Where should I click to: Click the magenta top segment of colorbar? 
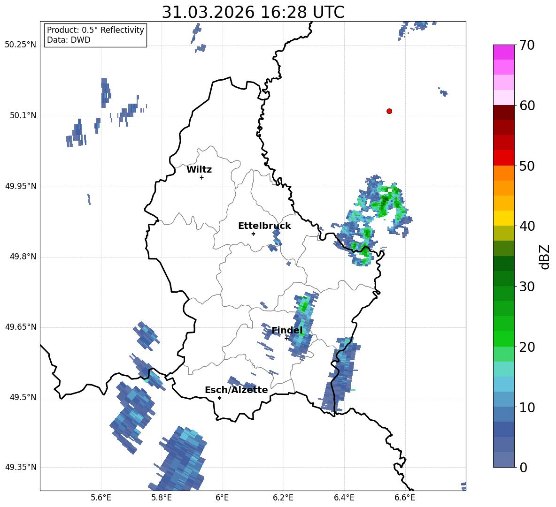503,52
